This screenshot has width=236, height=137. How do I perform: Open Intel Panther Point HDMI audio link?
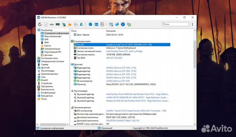tap(138, 94)
